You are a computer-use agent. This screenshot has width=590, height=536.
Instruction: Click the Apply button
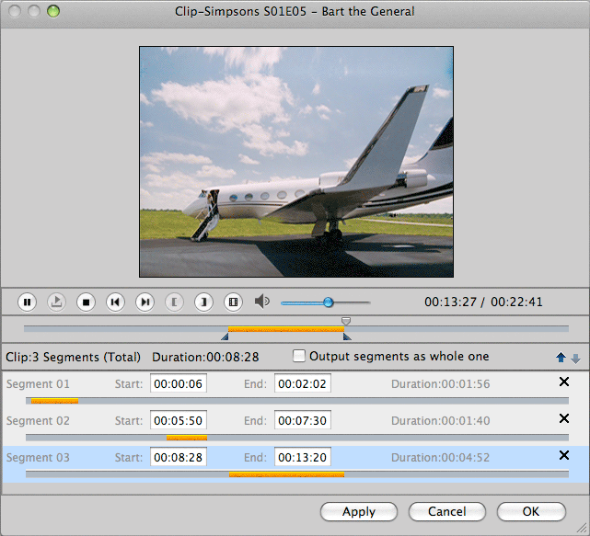pos(359,511)
